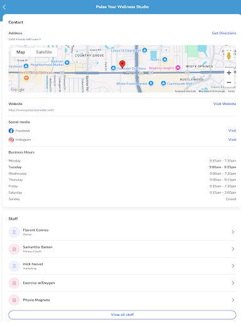Visit the Facebook page link
This screenshot has height=322, width=241.
coord(232,131)
